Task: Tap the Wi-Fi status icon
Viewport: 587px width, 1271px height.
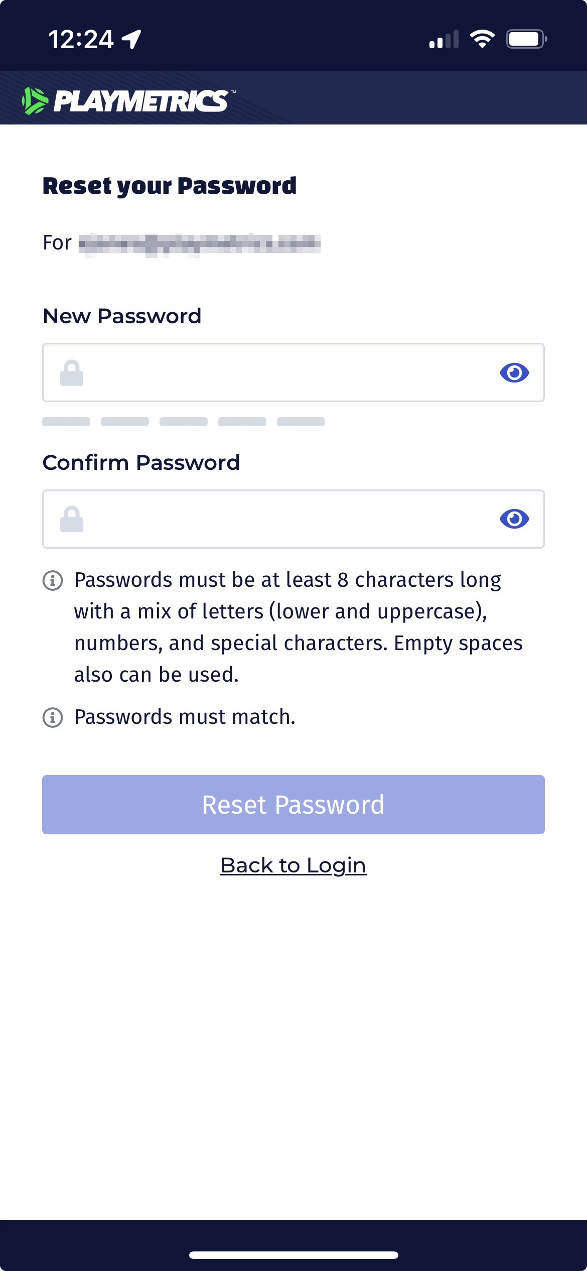Action: point(482,39)
